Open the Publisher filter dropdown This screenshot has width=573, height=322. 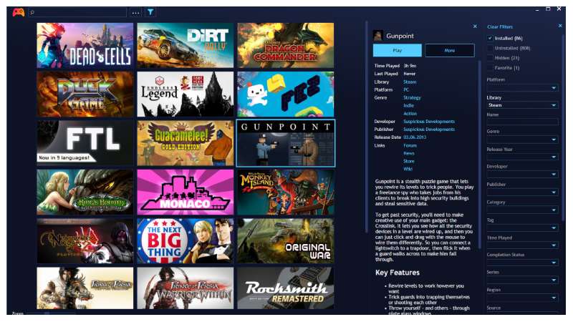[522, 192]
